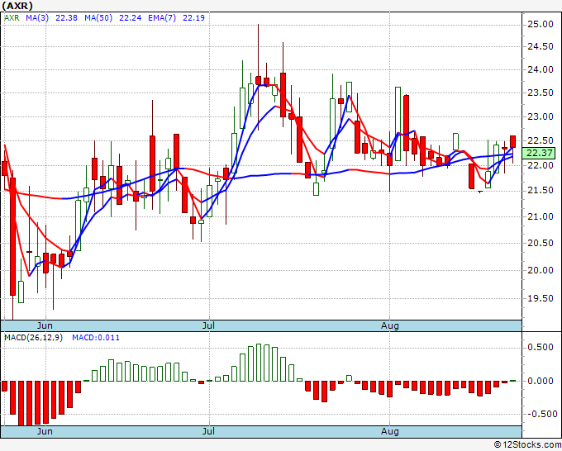This screenshot has width=562, height=451.
Task: Open the 12Stocks.com credit link
Action: 527,445
